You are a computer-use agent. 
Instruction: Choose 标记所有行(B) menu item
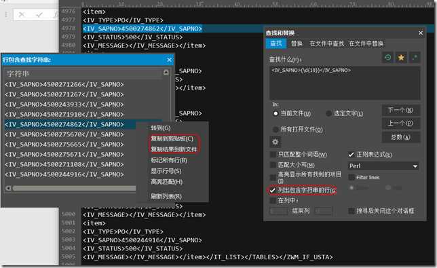point(169,160)
